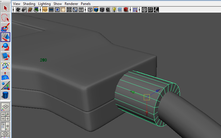Activate the Soft Modification tool
Image resolution: width=221 pixels, height=138 pixels.
[6, 76]
